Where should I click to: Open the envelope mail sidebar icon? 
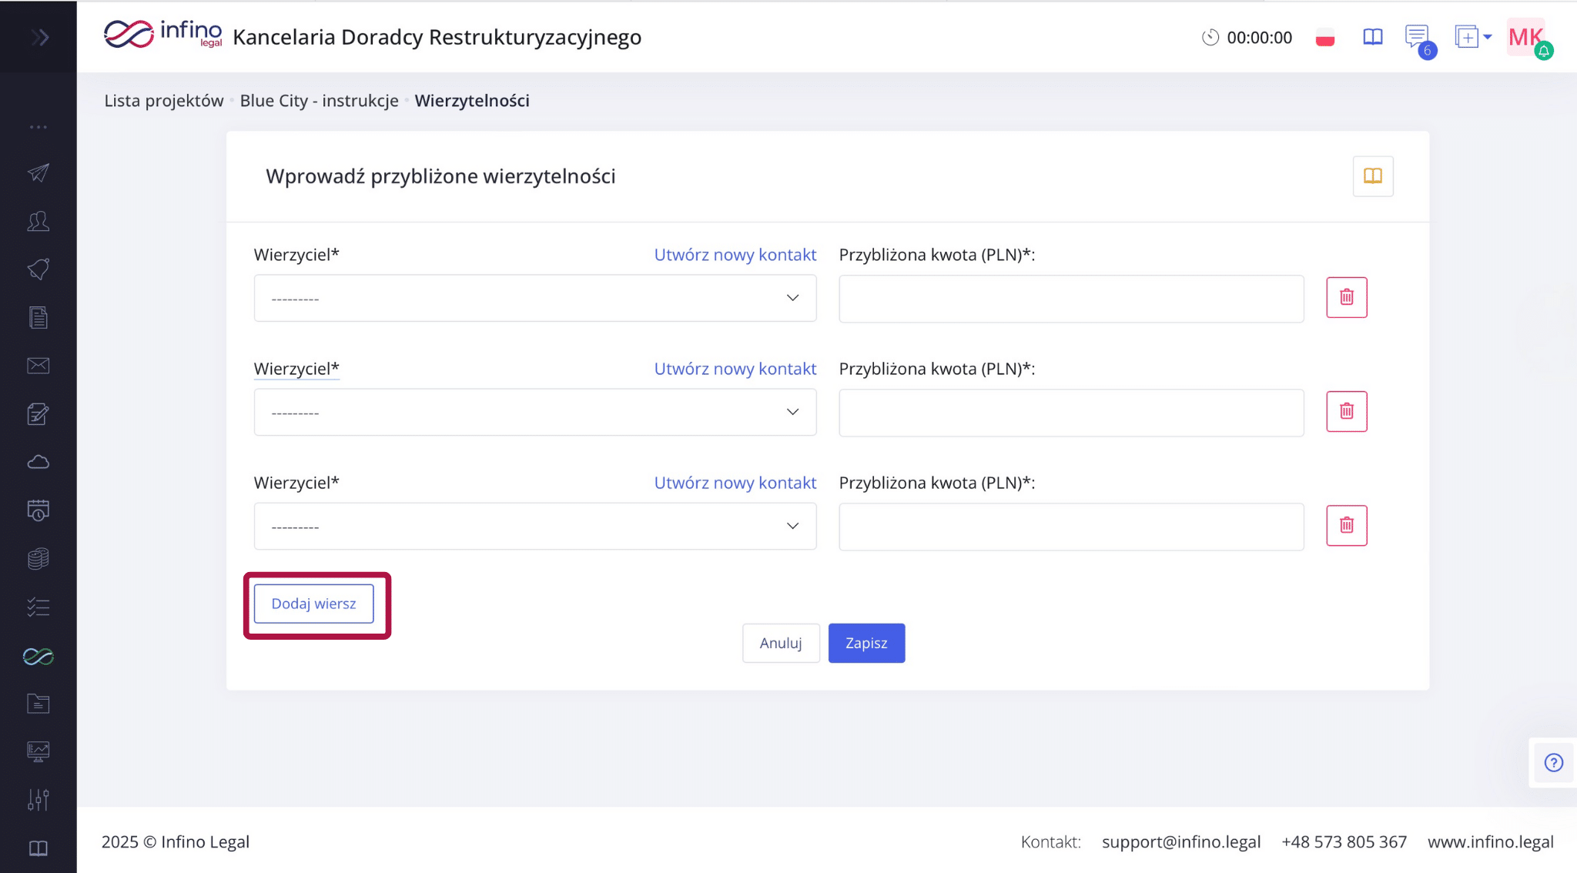click(38, 366)
